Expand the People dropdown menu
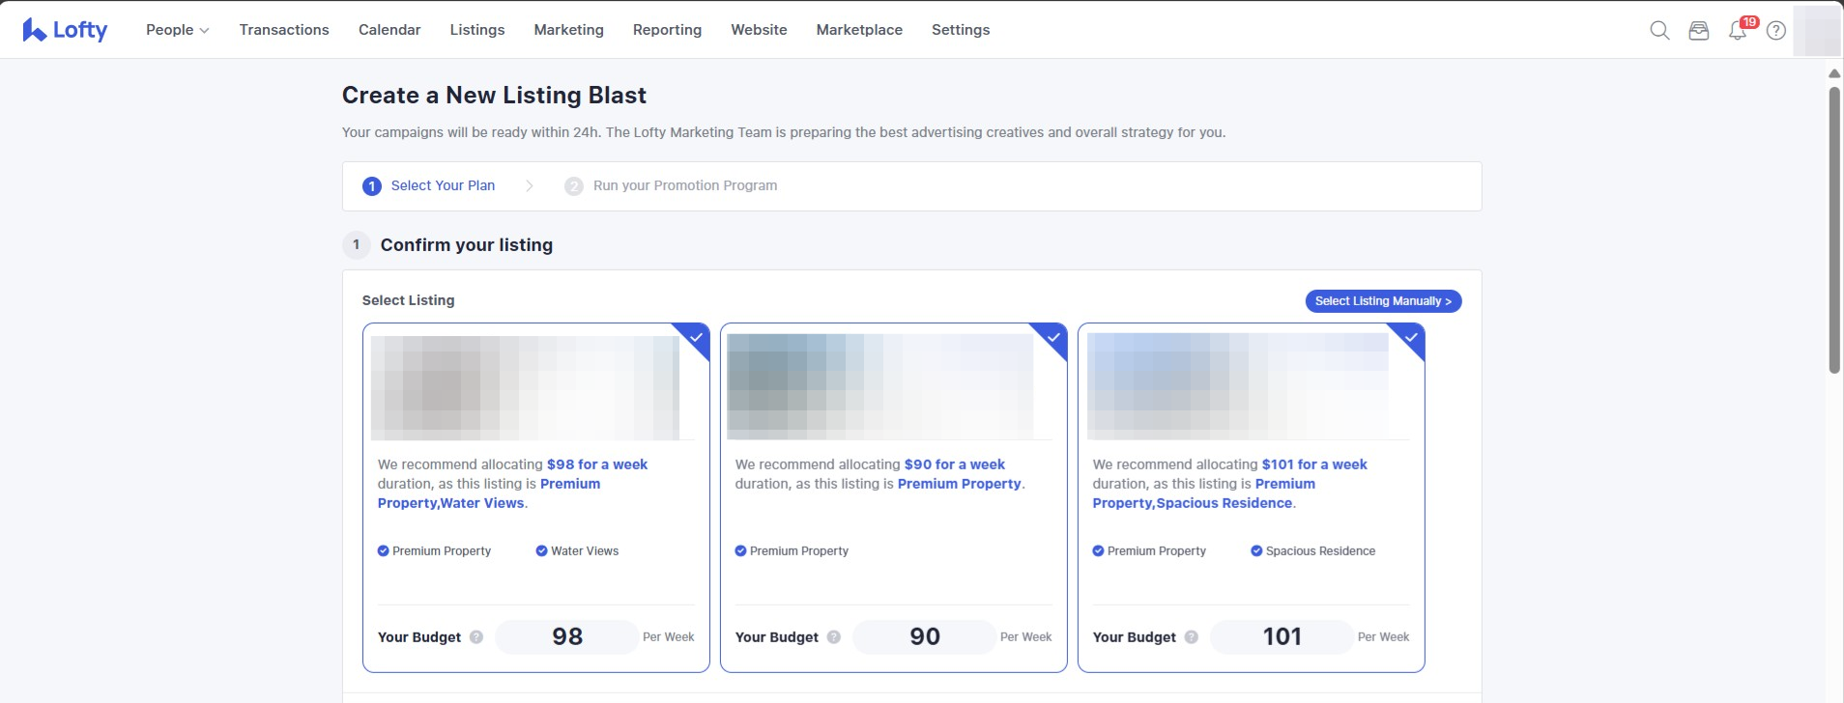 pyautogui.click(x=177, y=30)
